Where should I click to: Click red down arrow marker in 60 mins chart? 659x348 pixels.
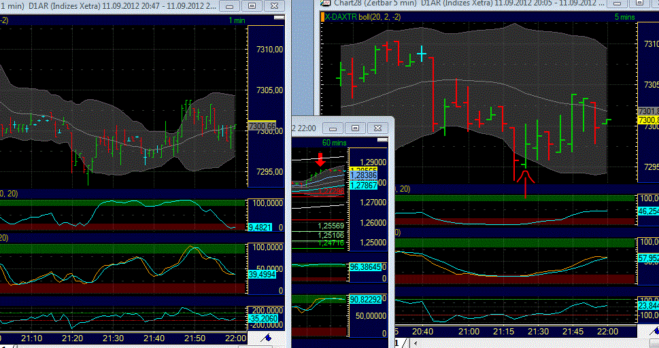click(321, 159)
